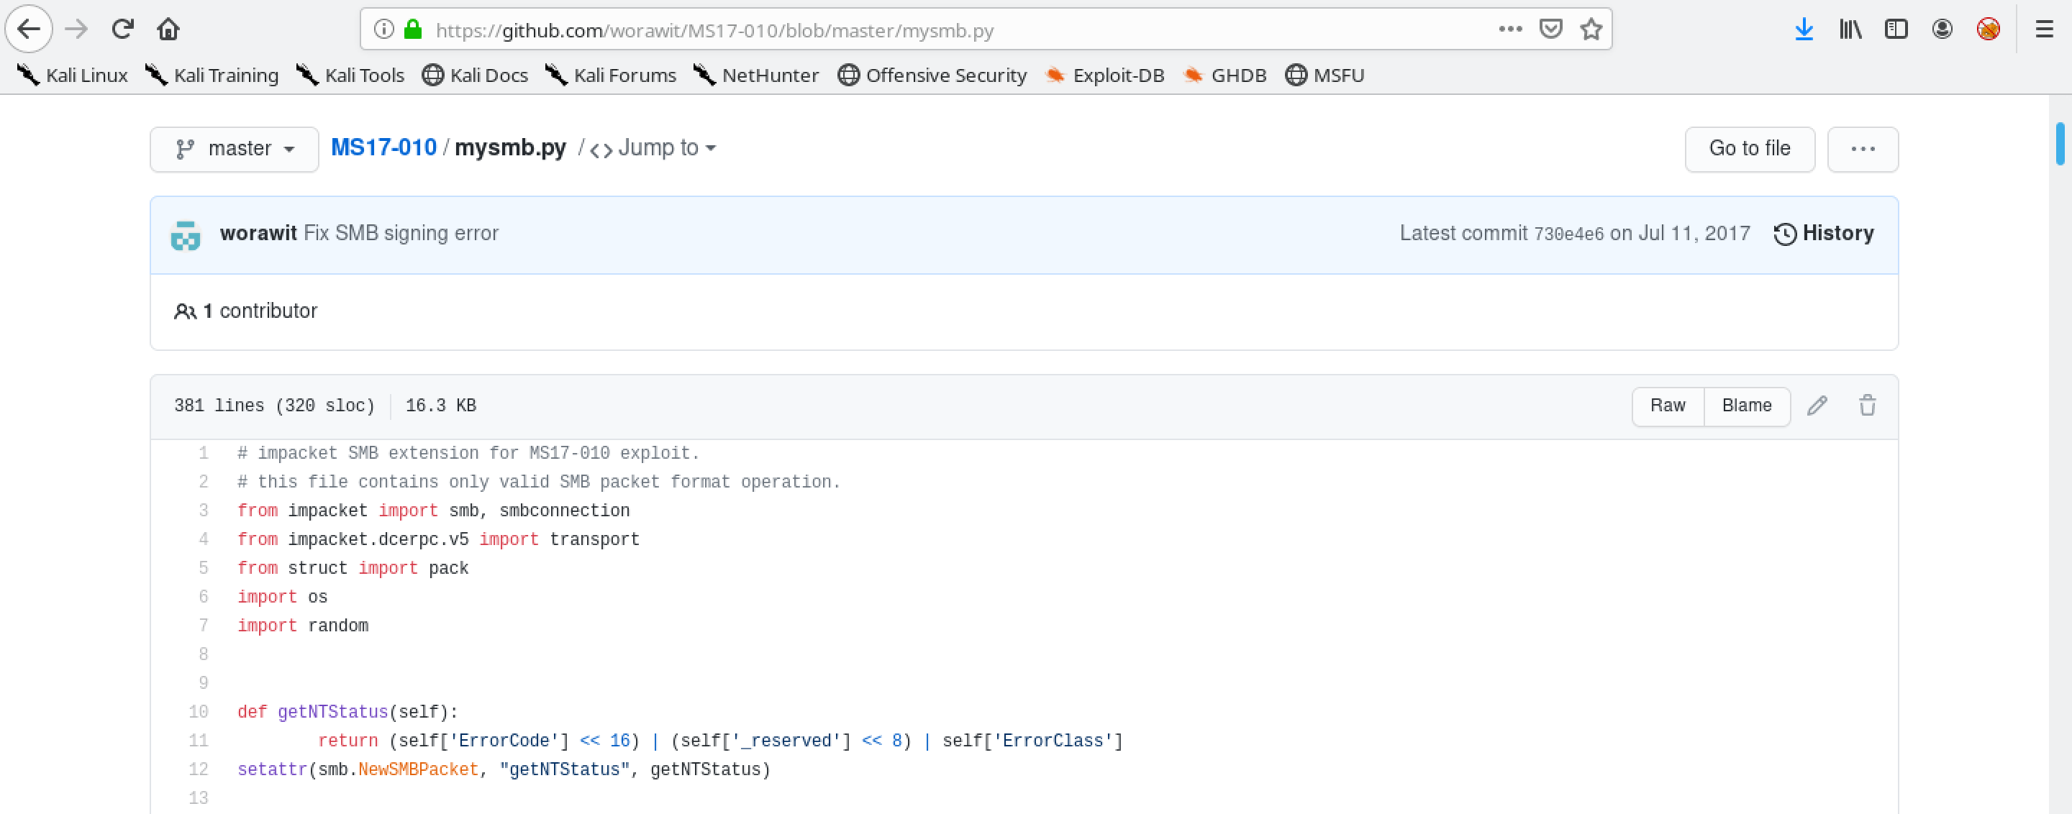
Task: Expand the three-dot options menu
Action: (1863, 148)
